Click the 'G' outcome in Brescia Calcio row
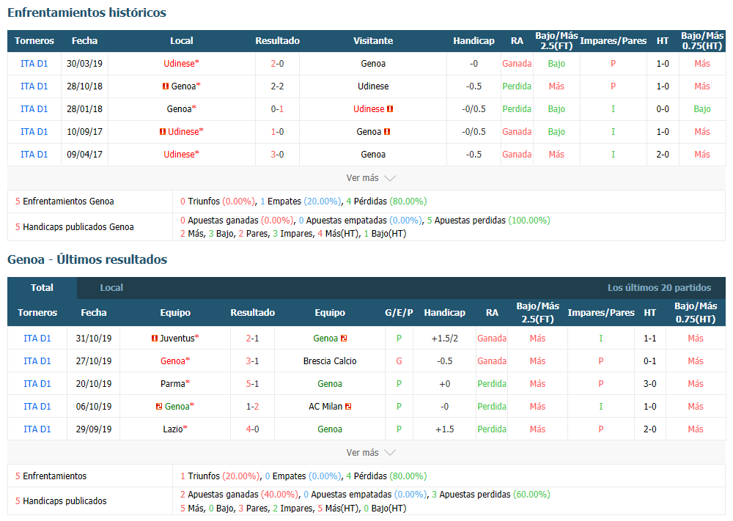 point(399,361)
